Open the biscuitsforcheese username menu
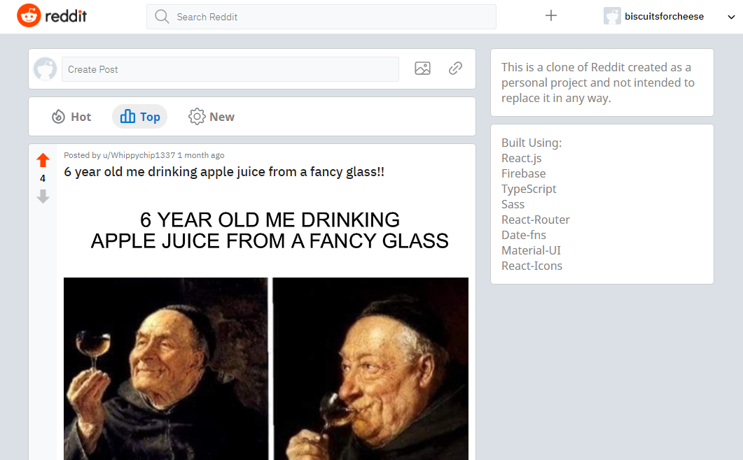Viewport: 743px width, 460px height. 664,16
